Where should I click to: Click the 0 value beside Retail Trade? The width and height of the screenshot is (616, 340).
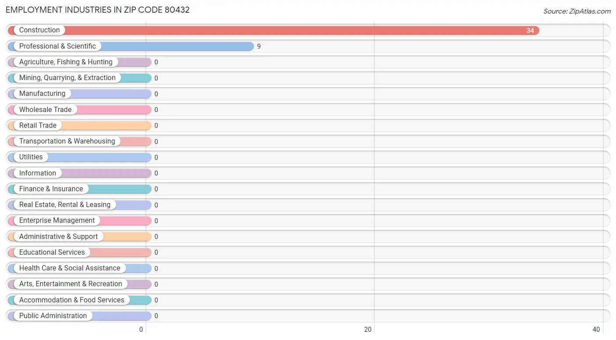[x=156, y=126]
